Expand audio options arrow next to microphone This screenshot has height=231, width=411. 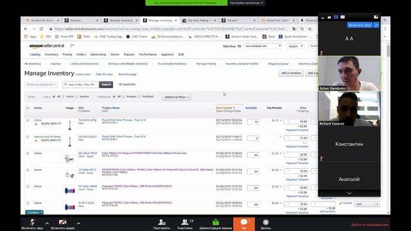coord(47,223)
